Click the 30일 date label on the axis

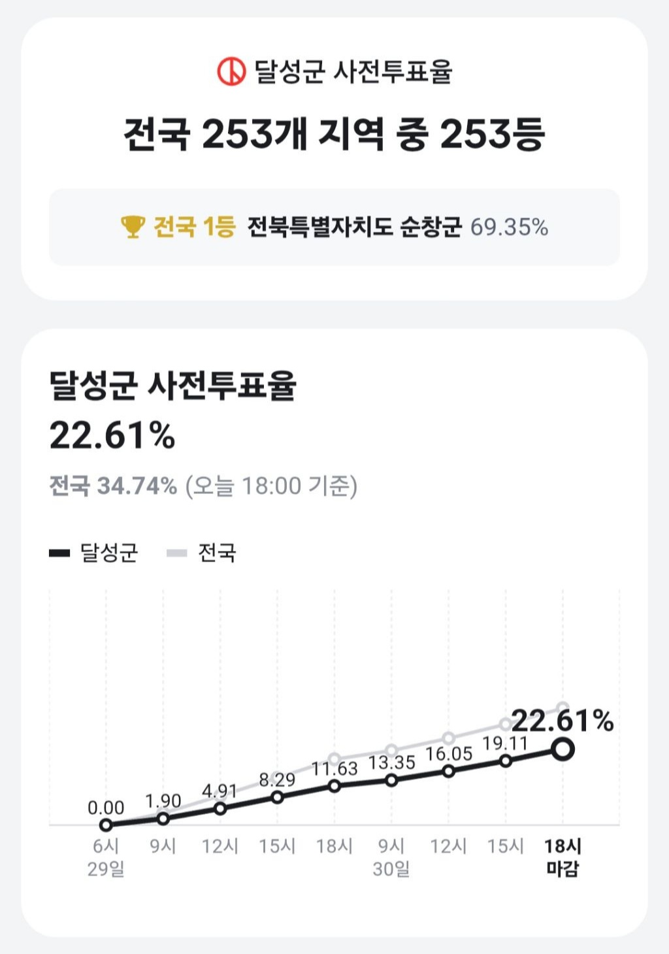tap(391, 870)
